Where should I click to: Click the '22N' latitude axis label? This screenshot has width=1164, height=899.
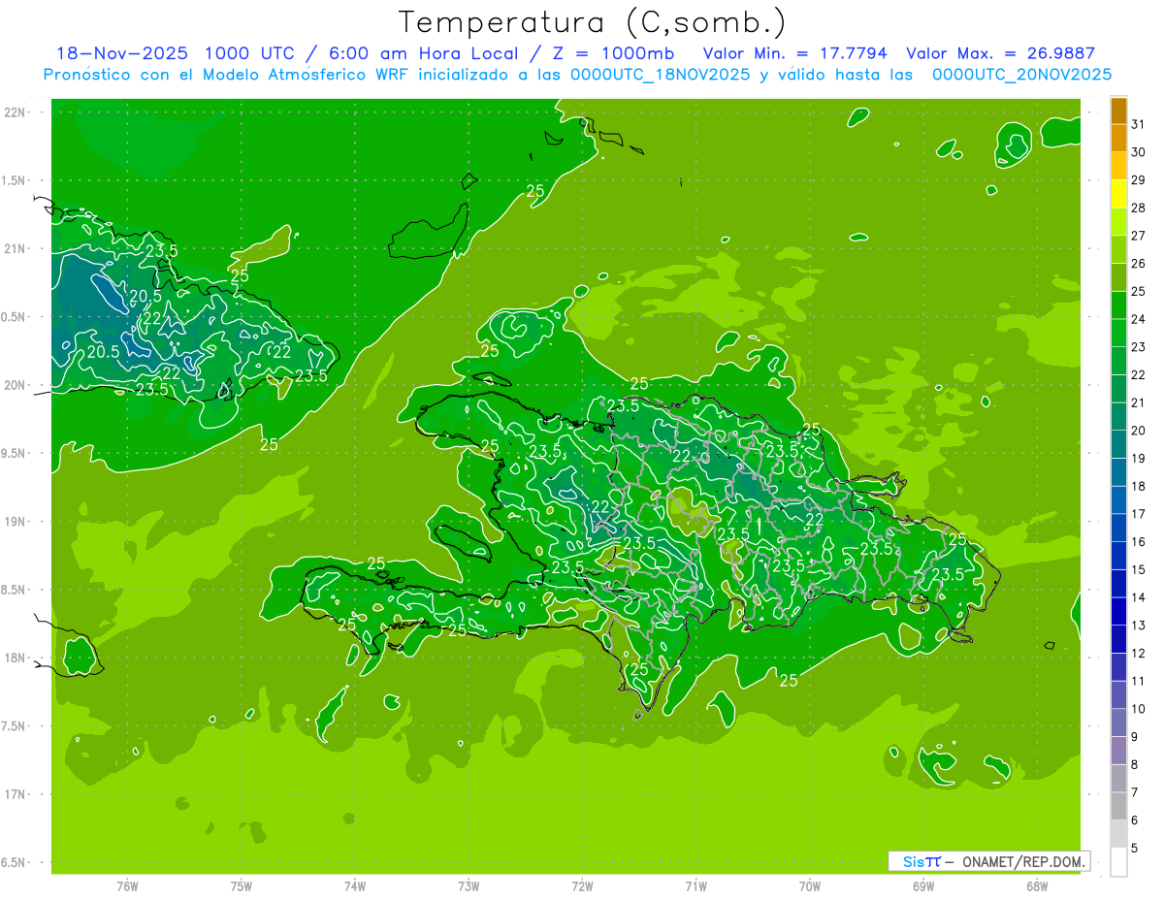coord(15,112)
